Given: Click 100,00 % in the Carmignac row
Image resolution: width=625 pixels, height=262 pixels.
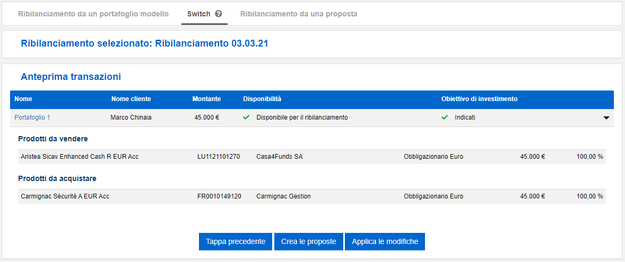Looking at the screenshot, I should 589,196.
